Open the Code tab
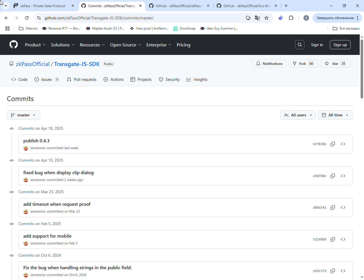The width and height of the screenshot is (364, 280). pos(19,79)
